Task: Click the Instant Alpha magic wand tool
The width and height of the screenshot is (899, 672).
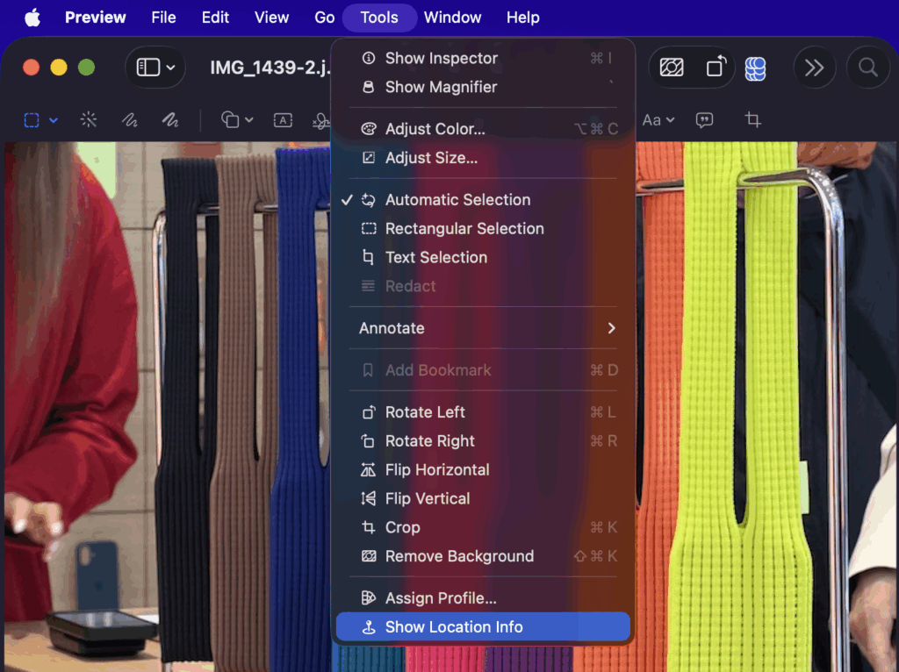Action: click(89, 120)
